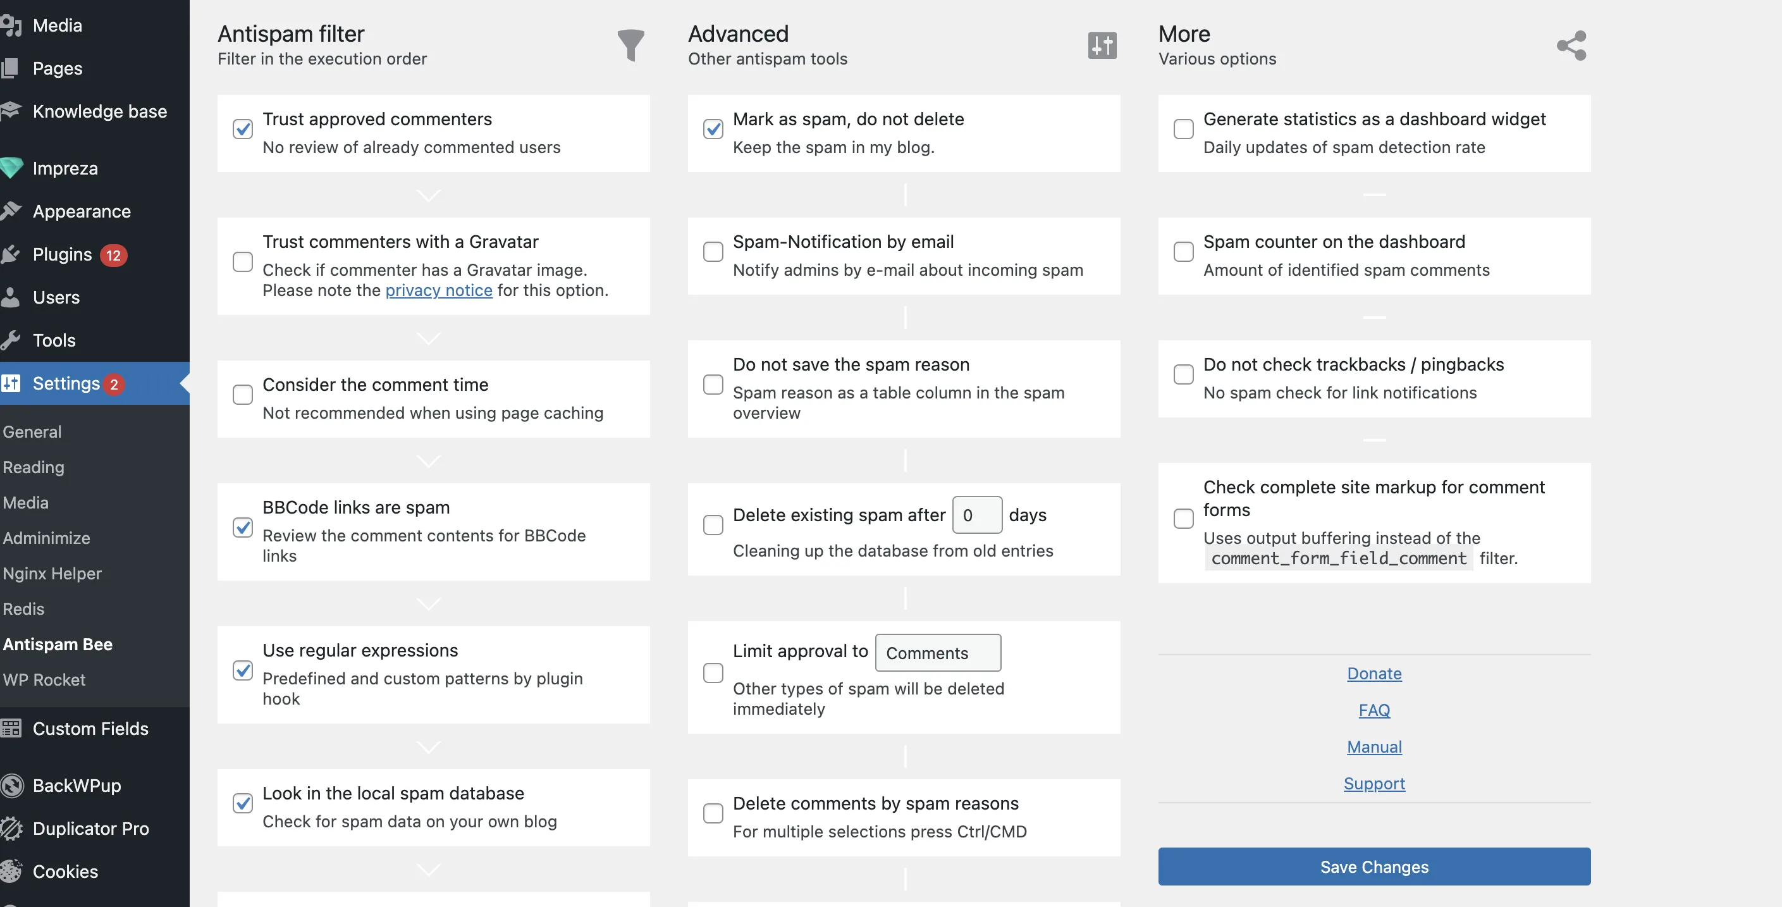Click the share icon beside More
The height and width of the screenshot is (907, 1782).
pyautogui.click(x=1571, y=46)
